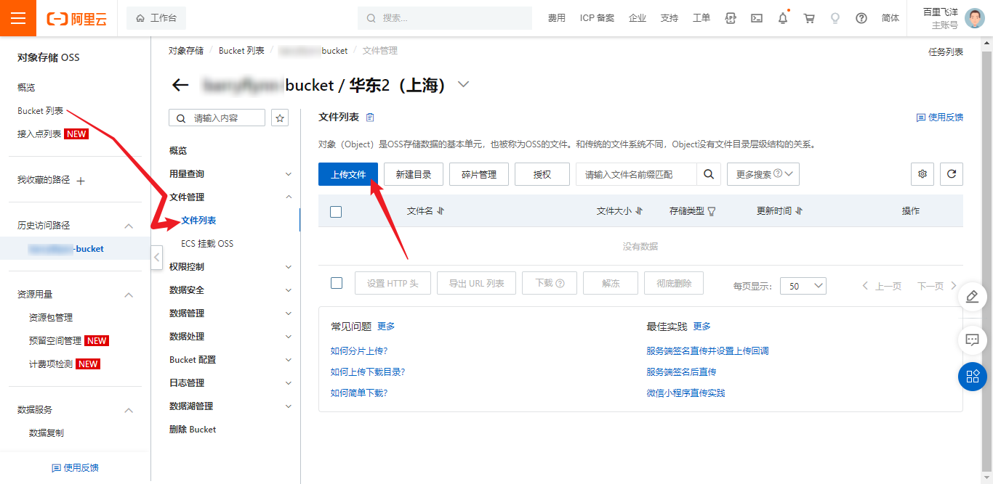Click the star favorite icon beside search
Image resolution: width=993 pixels, height=484 pixels.
point(280,118)
